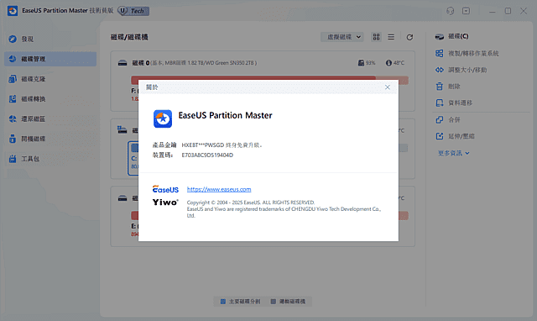
Task: Click the 48°C temperature indicator
Action: click(395, 63)
